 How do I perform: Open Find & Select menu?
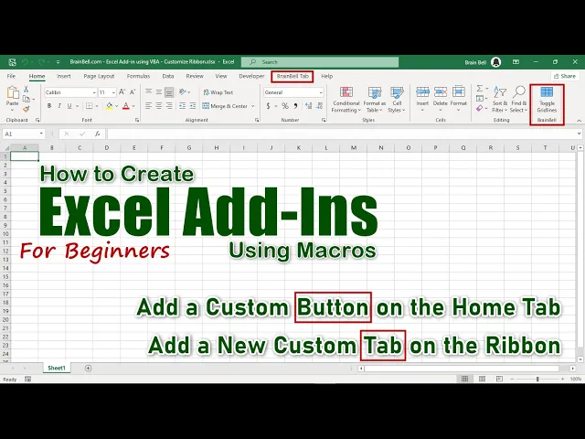(518, 100)
